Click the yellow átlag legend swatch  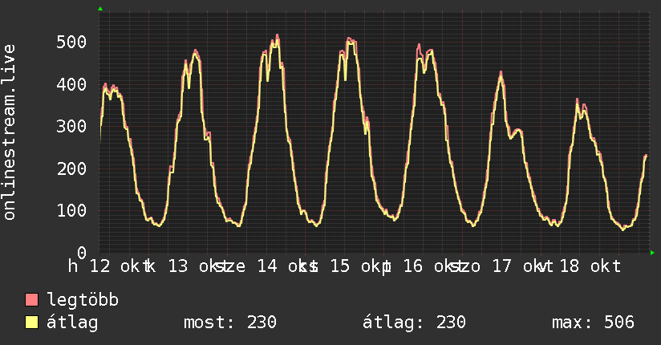(31, 323)
